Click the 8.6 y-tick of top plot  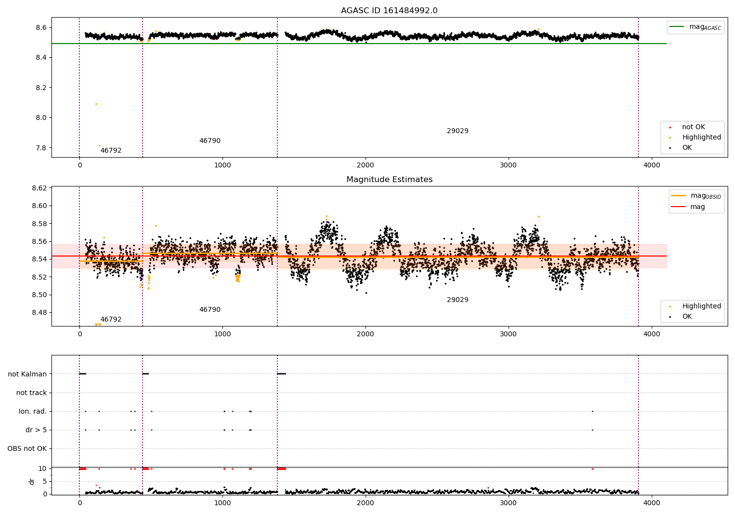click(x=41, y=28)
